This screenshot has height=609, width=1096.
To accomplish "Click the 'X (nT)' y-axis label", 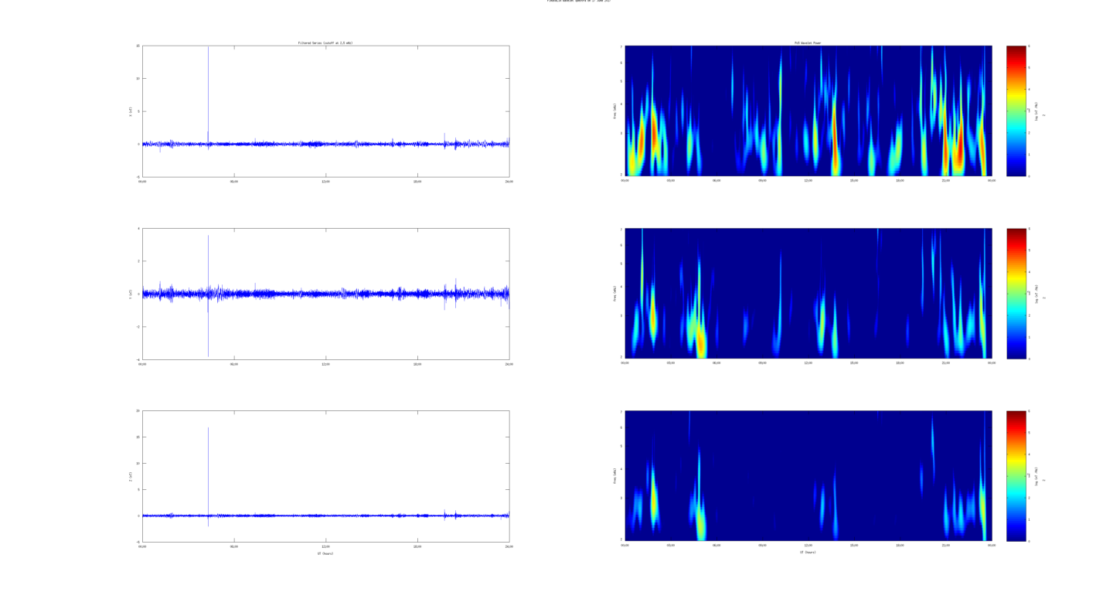I will click(131, 111).
